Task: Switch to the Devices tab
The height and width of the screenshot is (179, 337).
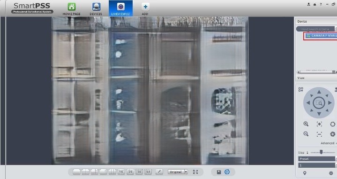Action: [96, 9]
